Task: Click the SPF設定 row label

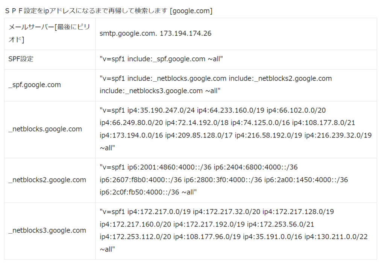Action: [21, 59]
